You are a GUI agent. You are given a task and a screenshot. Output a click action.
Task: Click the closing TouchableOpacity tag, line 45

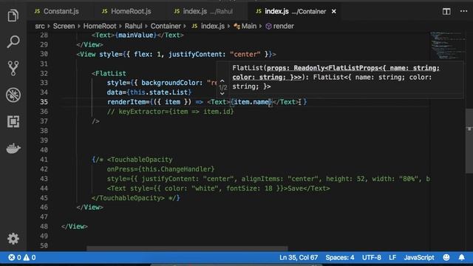(x=128, y=198)
